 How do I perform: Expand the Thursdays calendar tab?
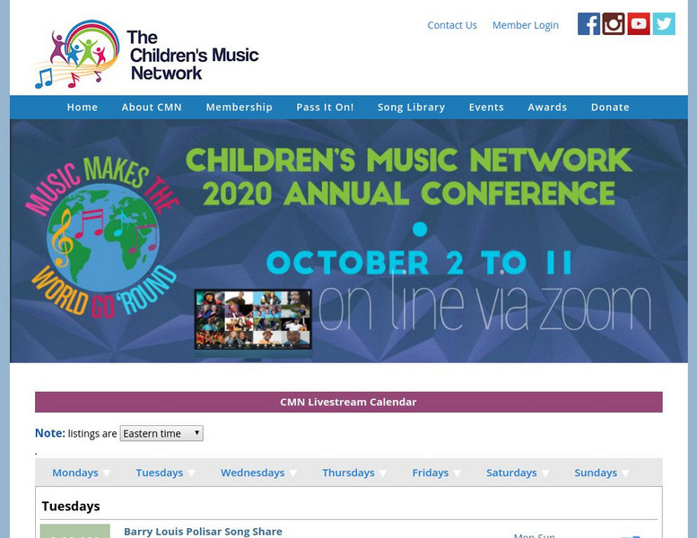click(354, 473)
